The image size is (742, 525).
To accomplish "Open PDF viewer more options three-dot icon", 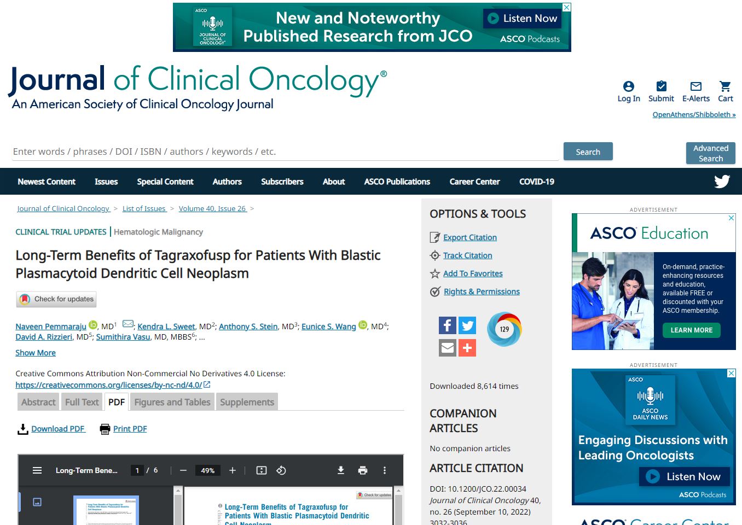I will click(384, 470).
